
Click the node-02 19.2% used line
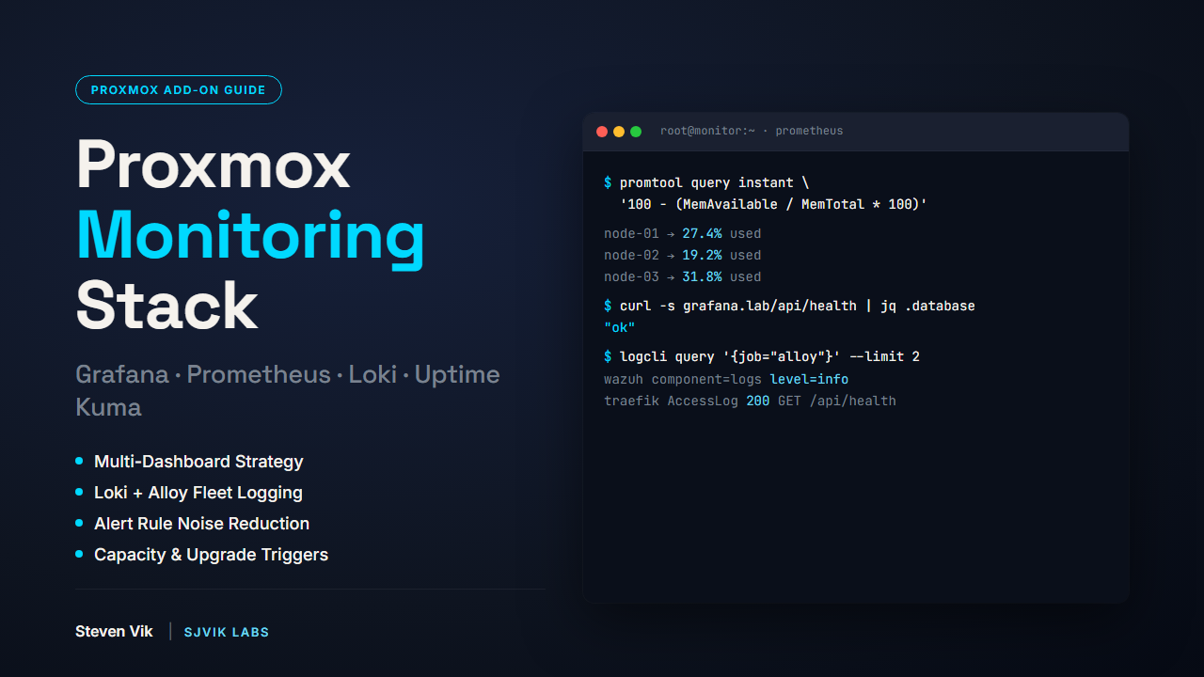[x=683, y=255]
